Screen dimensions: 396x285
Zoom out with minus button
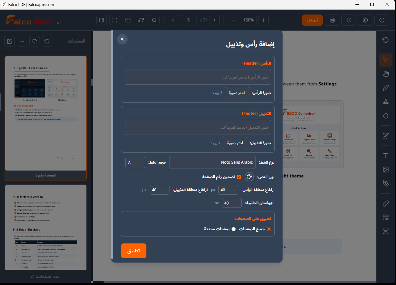pyautogui.click(x=233, y=20)
